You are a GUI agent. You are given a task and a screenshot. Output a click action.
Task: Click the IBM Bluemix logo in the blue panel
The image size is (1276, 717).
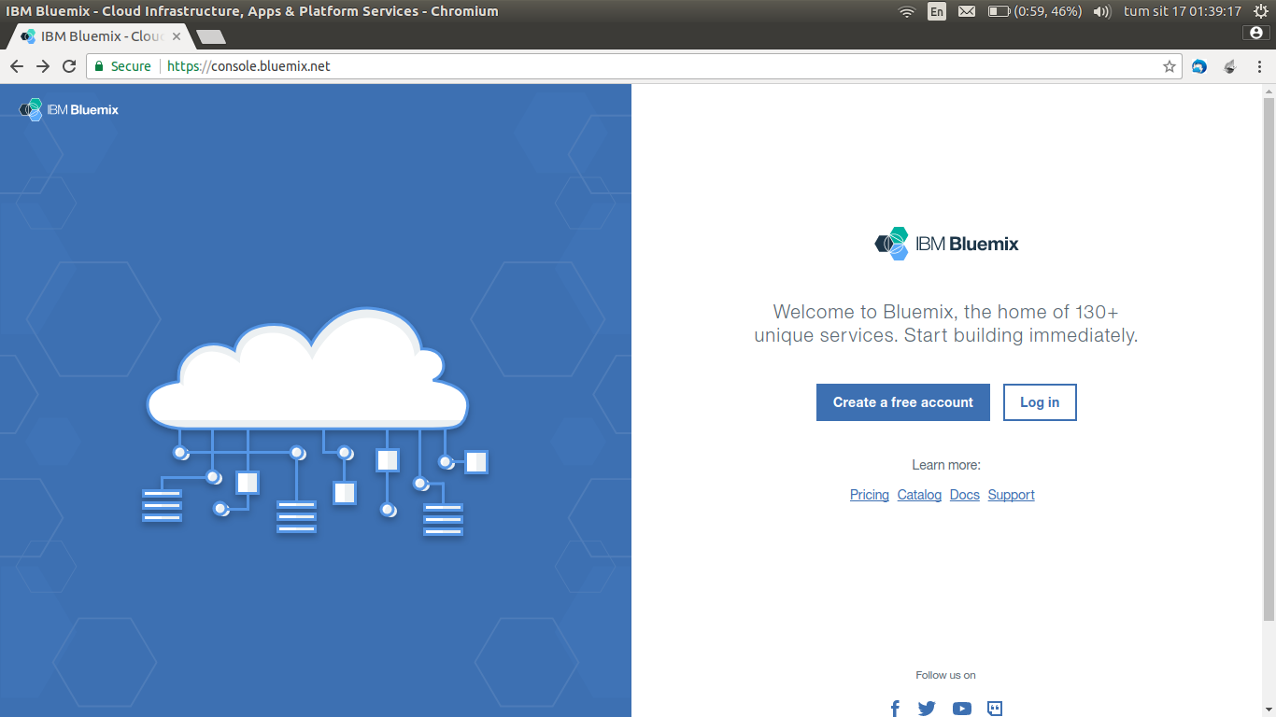tap(69, 109)
